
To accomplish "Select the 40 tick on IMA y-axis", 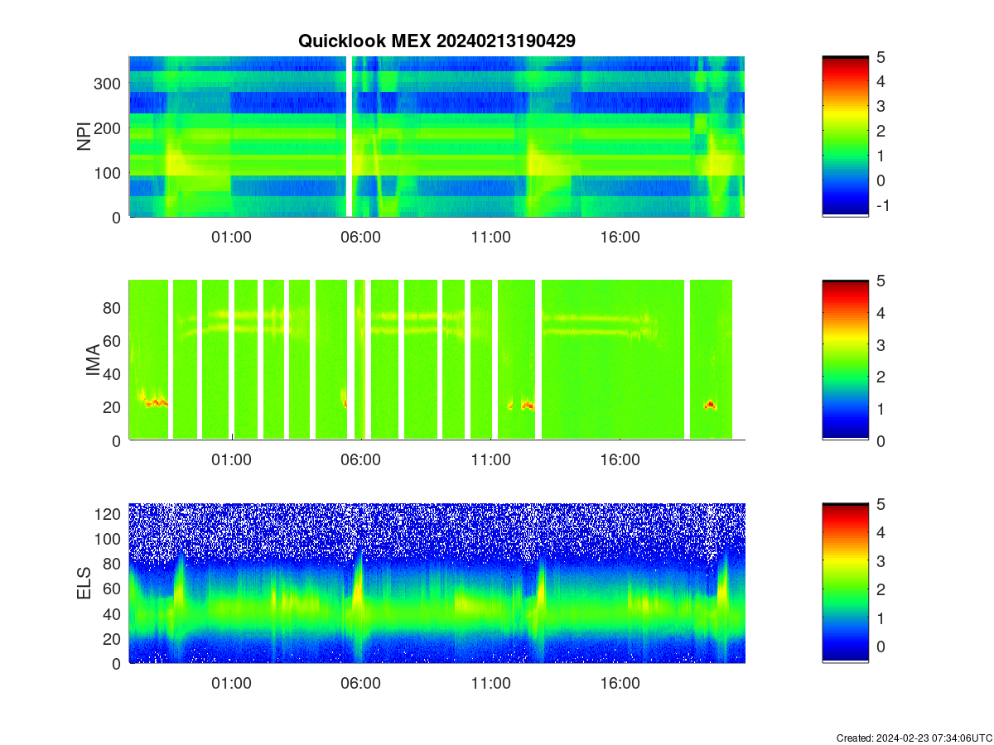I will coord(112,373).
